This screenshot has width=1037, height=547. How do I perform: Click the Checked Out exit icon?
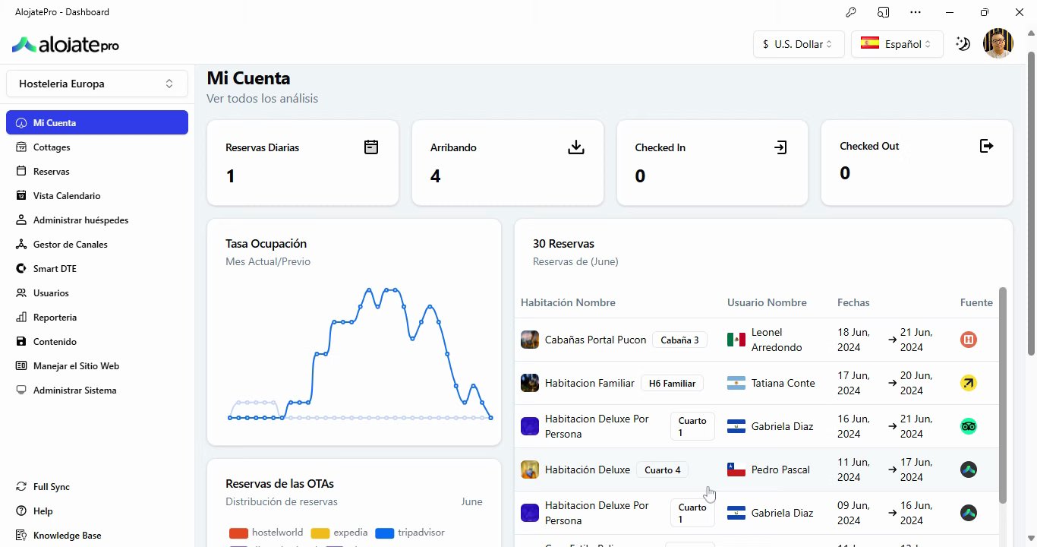tap(986, 146)
